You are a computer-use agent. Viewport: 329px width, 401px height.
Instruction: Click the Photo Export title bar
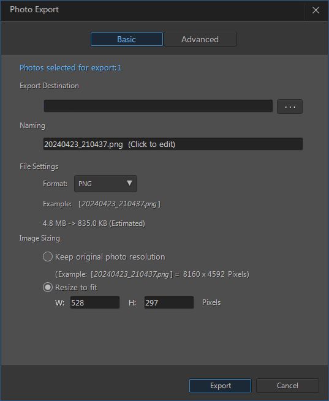coord(153,10)
